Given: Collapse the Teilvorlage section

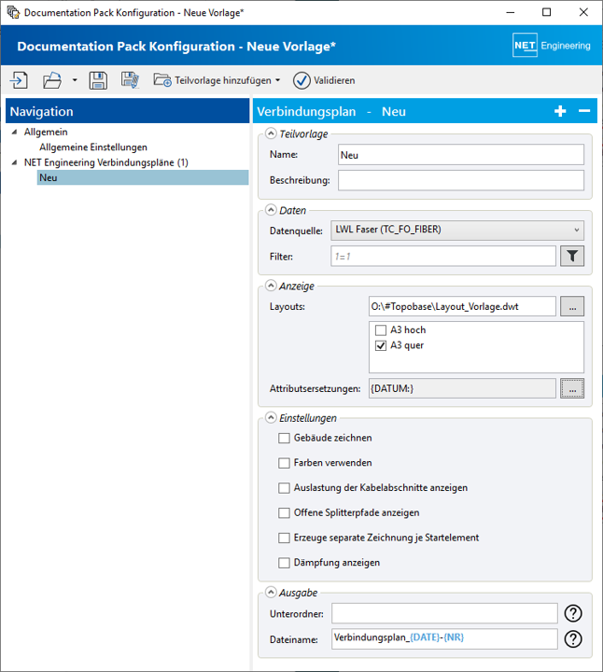Looking at the screenshot, I should click(271, 133).
